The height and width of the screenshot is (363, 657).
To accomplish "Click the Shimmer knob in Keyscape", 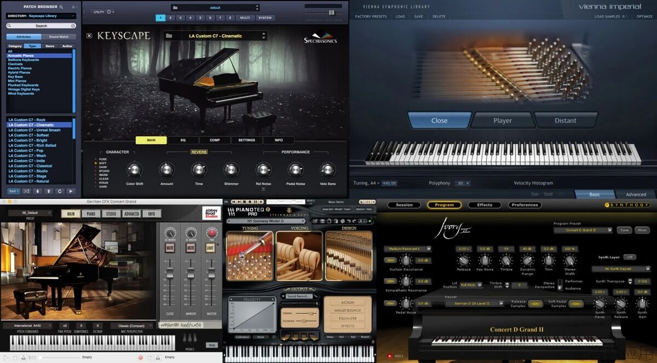I will click(231, 169).
